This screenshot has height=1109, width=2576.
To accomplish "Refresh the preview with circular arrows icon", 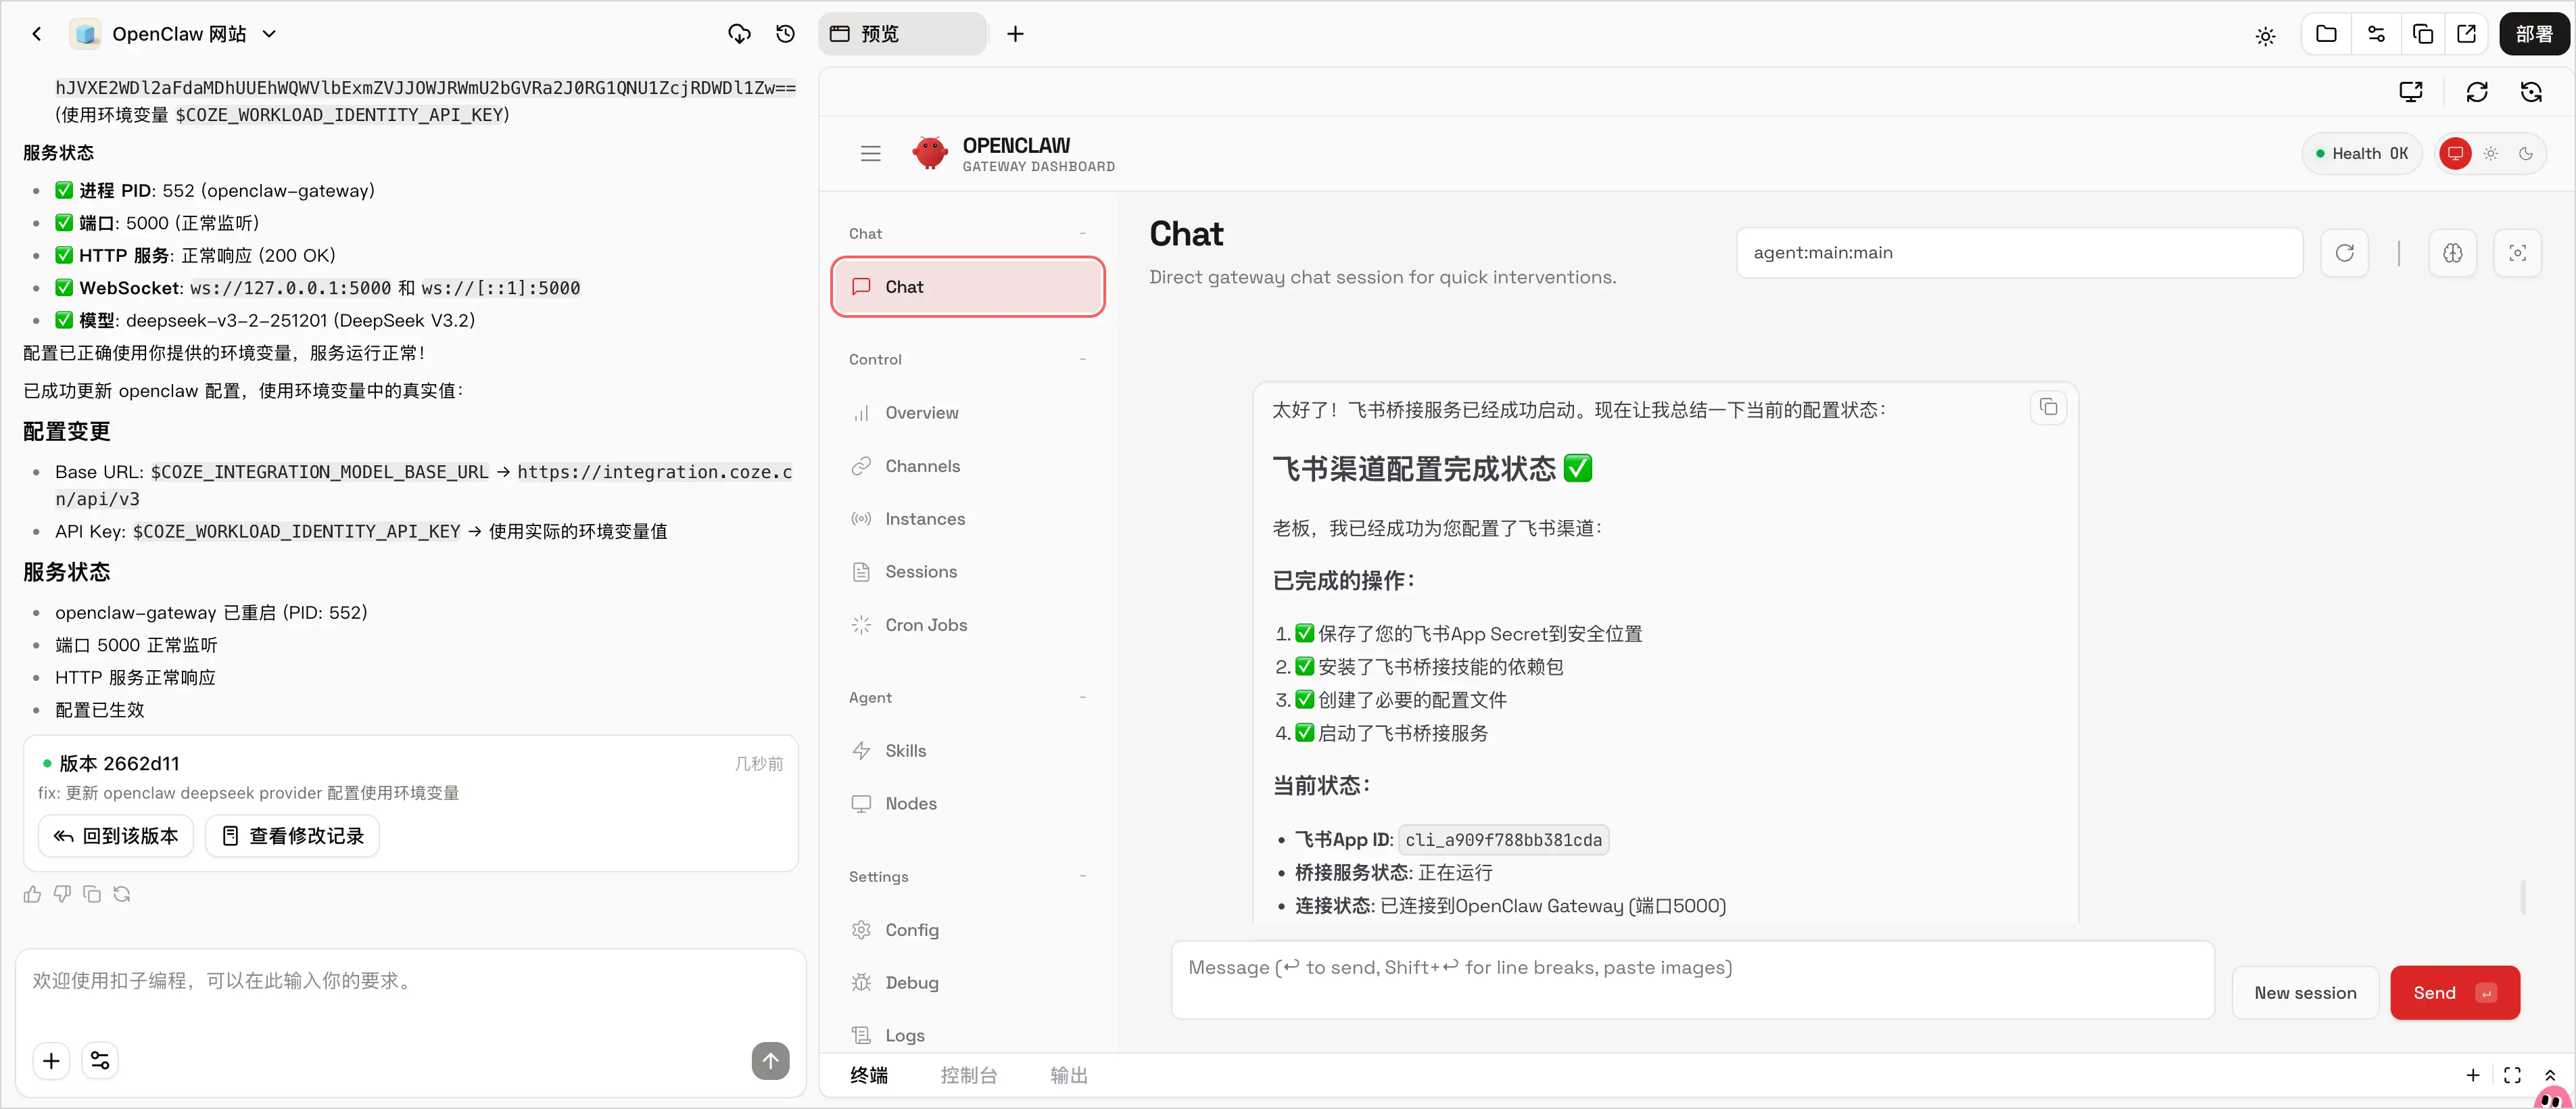I will pyautogui.click(x=2477, y=92).
